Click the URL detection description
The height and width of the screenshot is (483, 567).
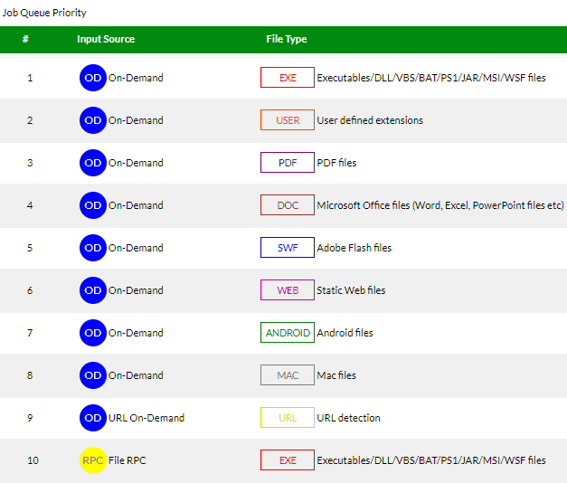tap(348, 418)
